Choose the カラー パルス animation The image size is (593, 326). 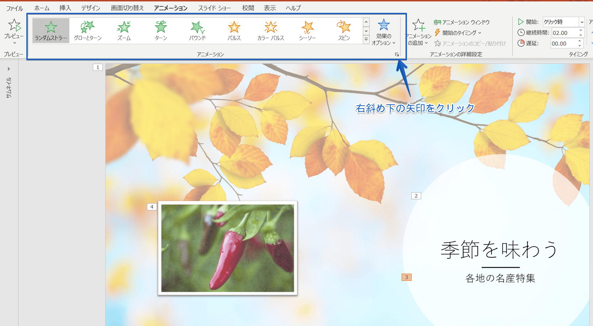271,31
